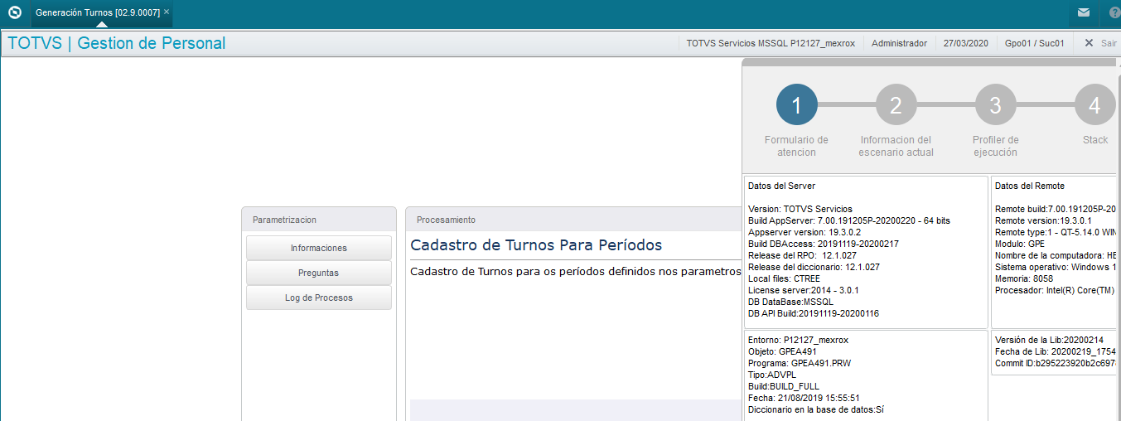Image resolution: width=1121 pixels, height=421 pixels.
Task: Click the Release del diccionario line
Action: click(814, 267)
